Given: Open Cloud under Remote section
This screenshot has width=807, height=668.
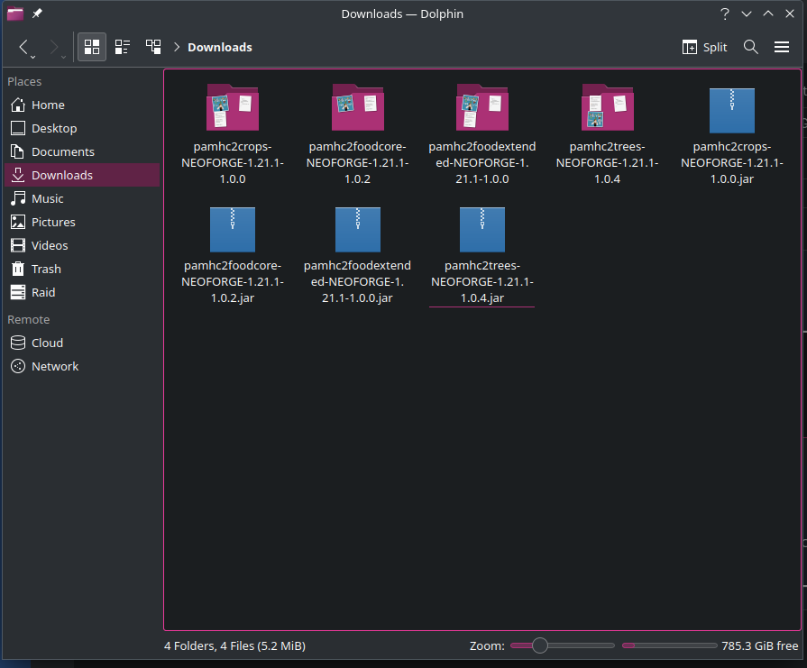Looking at the screenshot, I should tap(47, 343).
